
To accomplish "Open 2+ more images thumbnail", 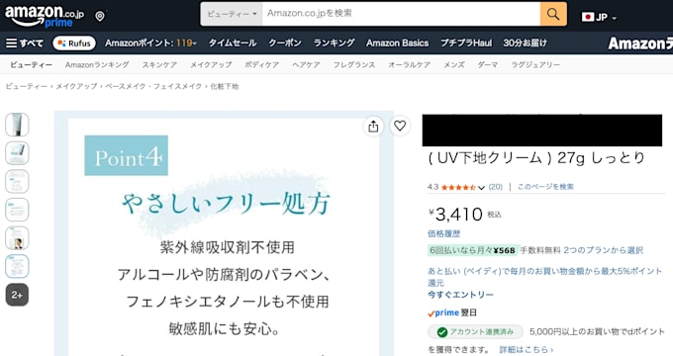I will 17,295.
